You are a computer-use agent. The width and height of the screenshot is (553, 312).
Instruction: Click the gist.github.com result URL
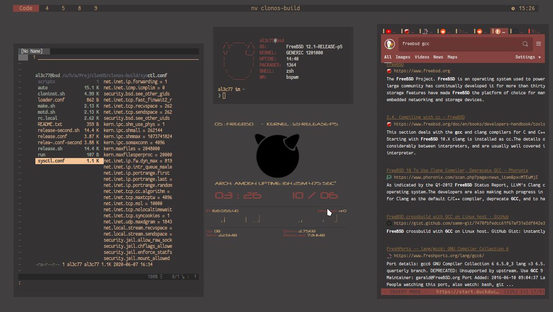470,223
